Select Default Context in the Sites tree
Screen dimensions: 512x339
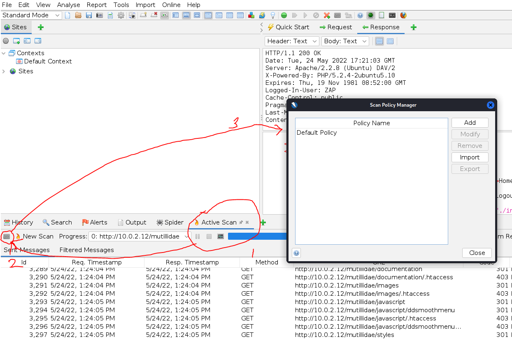tap(44, 61)
